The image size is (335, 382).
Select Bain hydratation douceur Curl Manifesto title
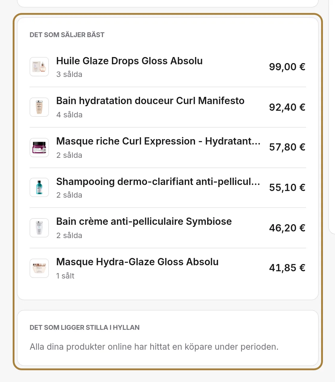(x=150, y=101)
